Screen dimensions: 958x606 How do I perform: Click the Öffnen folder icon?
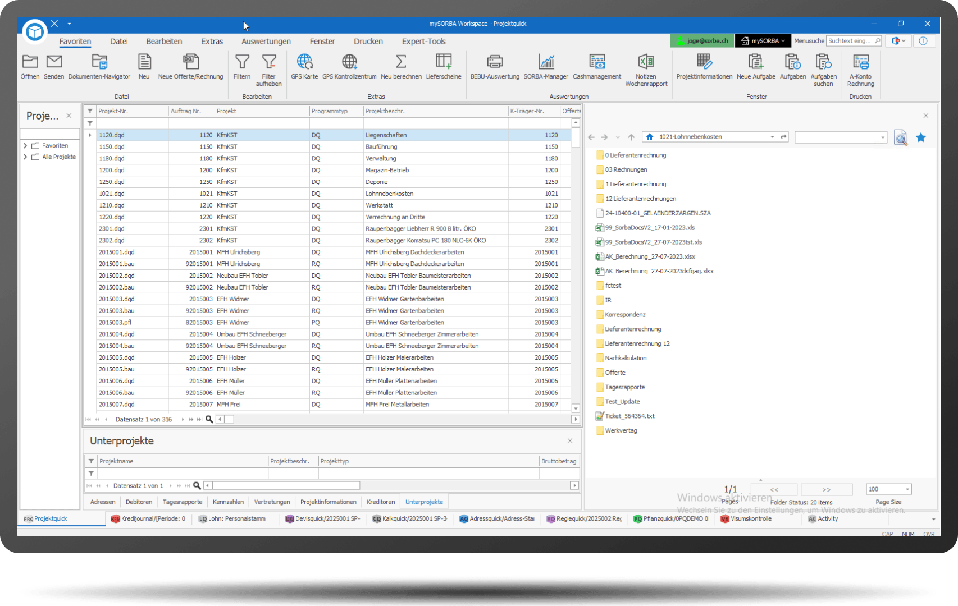click(x=30, y=62)
